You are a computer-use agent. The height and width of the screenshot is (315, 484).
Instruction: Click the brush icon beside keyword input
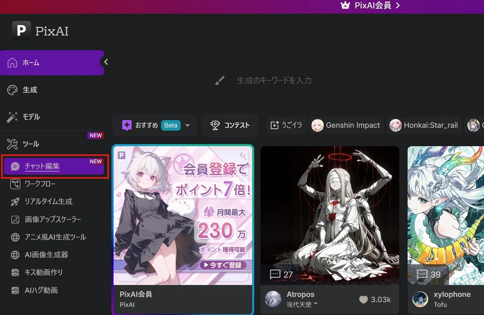[x=220, y=80]
